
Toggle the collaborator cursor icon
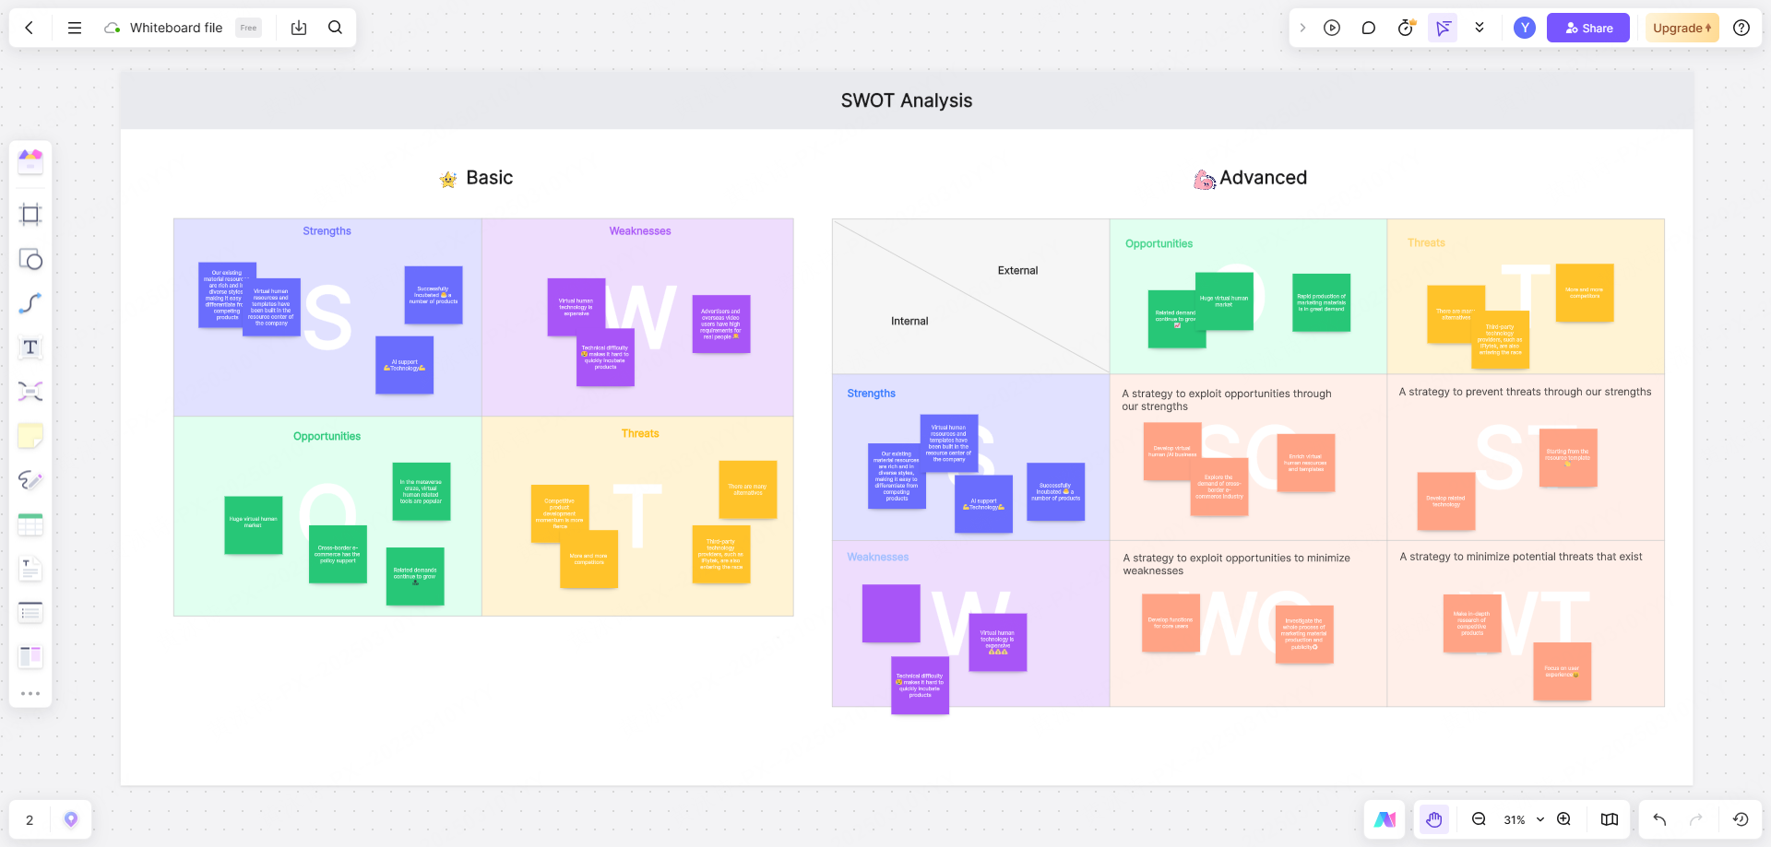[x=1443, y=28]
